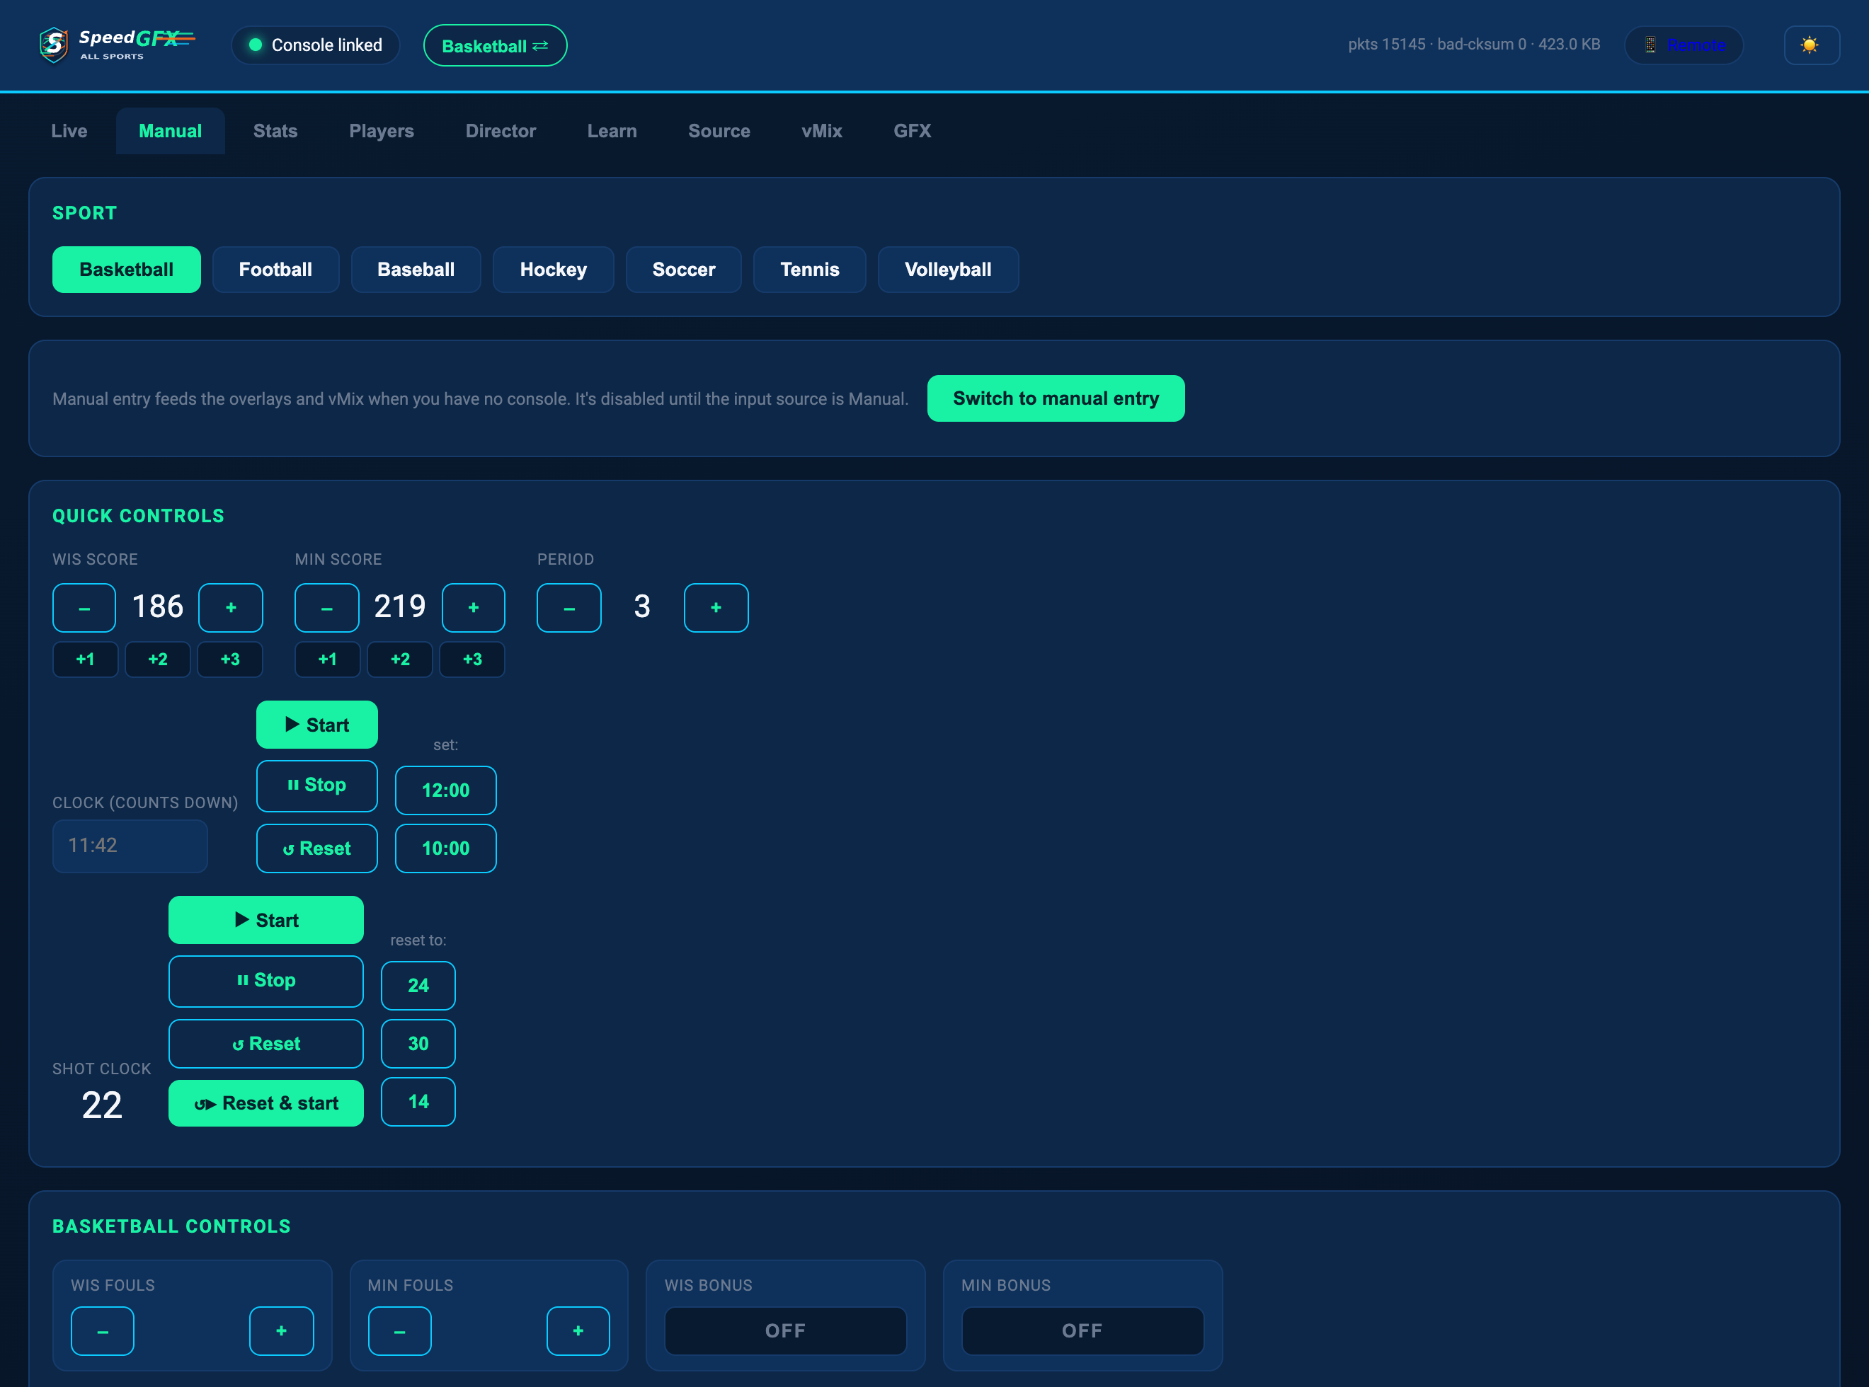
Task: Add +2 to WIS score
Action: (158, 660)
